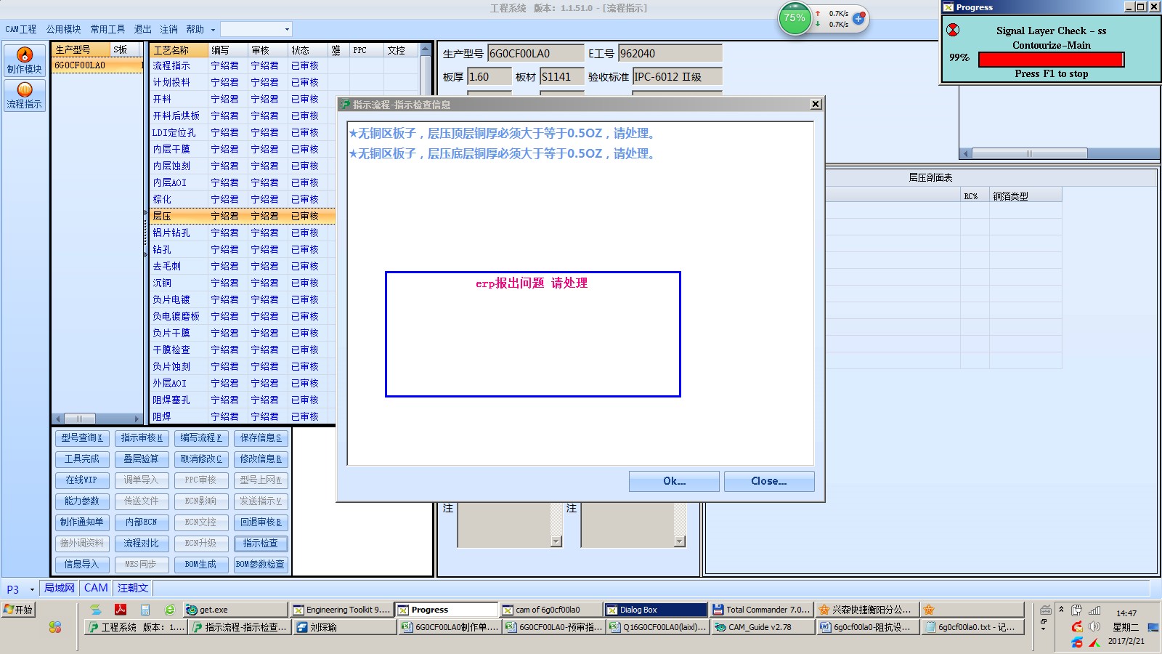Click the 生产型号 input field

[535, 54]
